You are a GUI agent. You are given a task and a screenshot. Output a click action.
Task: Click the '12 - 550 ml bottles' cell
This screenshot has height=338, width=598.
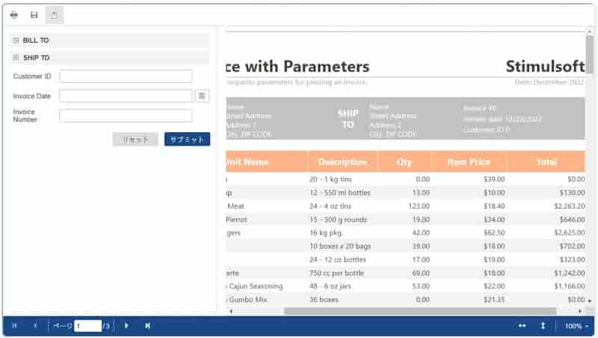340,193
